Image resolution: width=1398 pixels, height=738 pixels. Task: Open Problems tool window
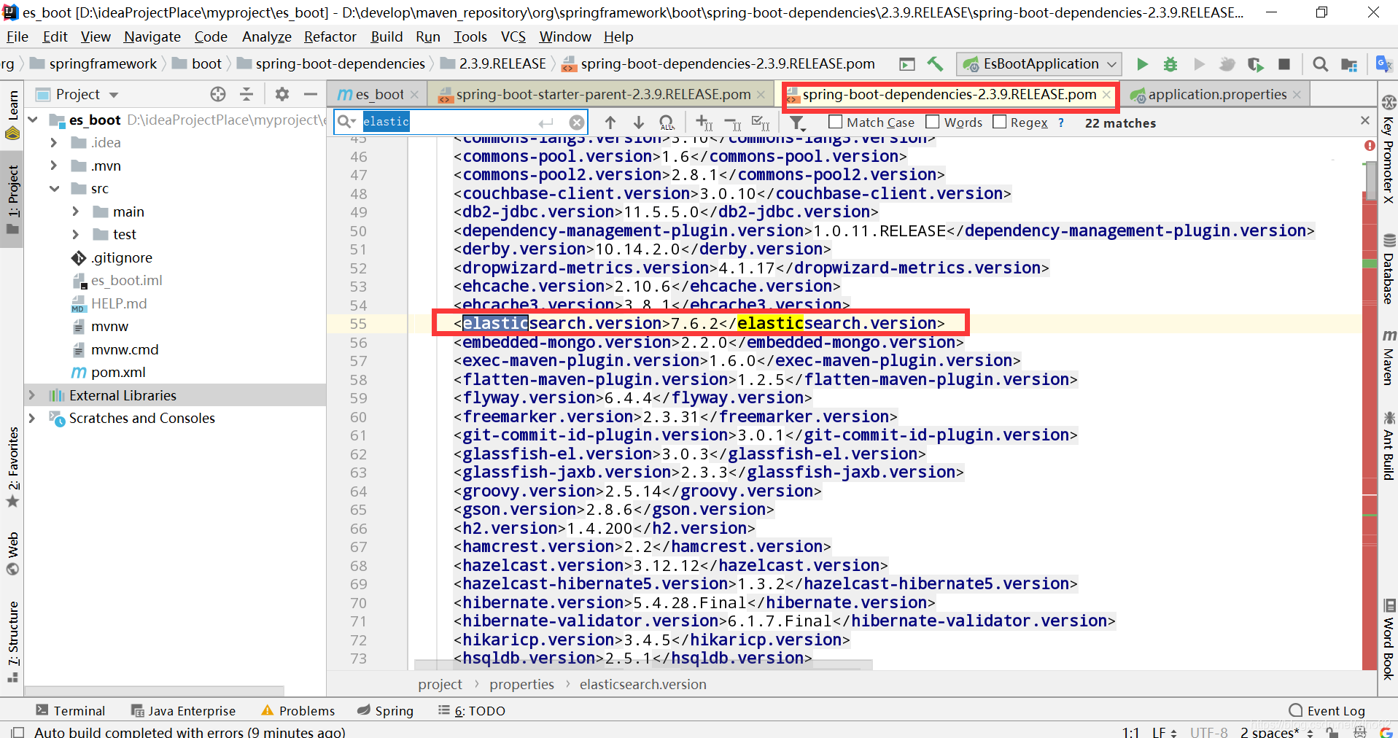(x=298, y=710)
